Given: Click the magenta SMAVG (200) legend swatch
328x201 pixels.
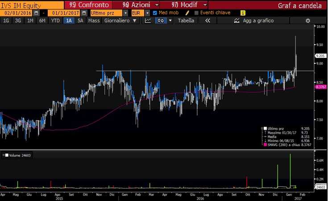Looking at the screenshot, I should (265, 144).
